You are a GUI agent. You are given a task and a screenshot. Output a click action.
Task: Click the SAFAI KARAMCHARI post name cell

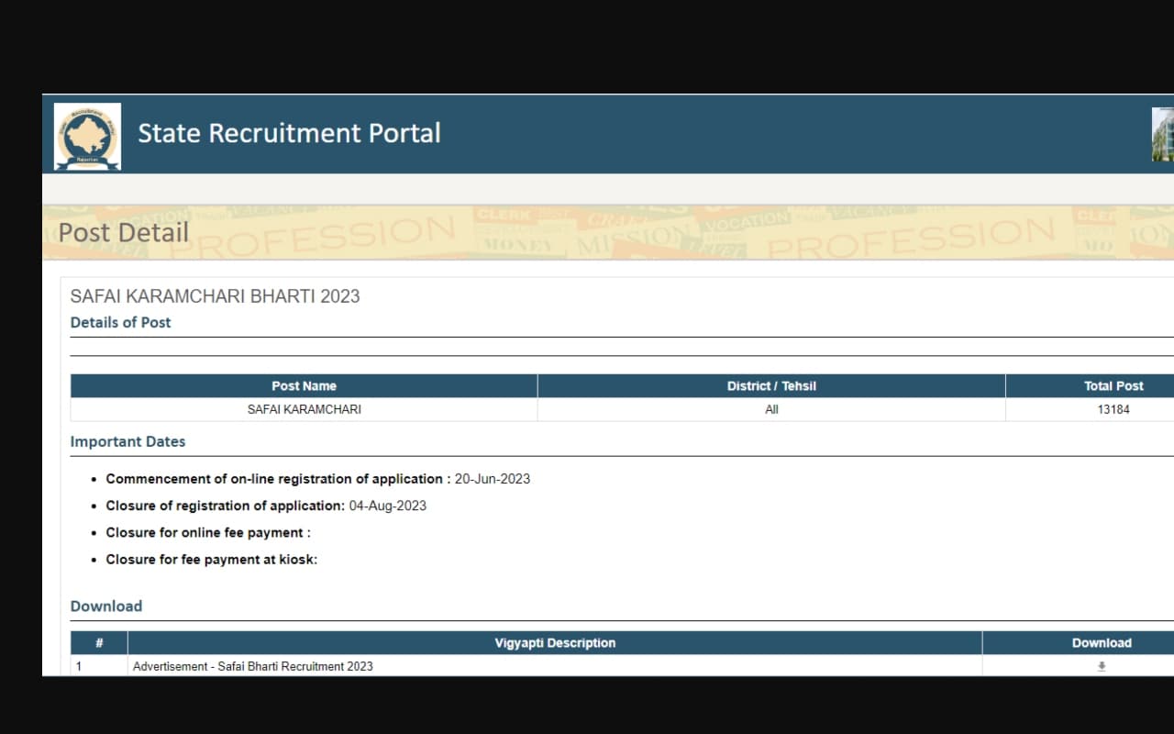304,409
